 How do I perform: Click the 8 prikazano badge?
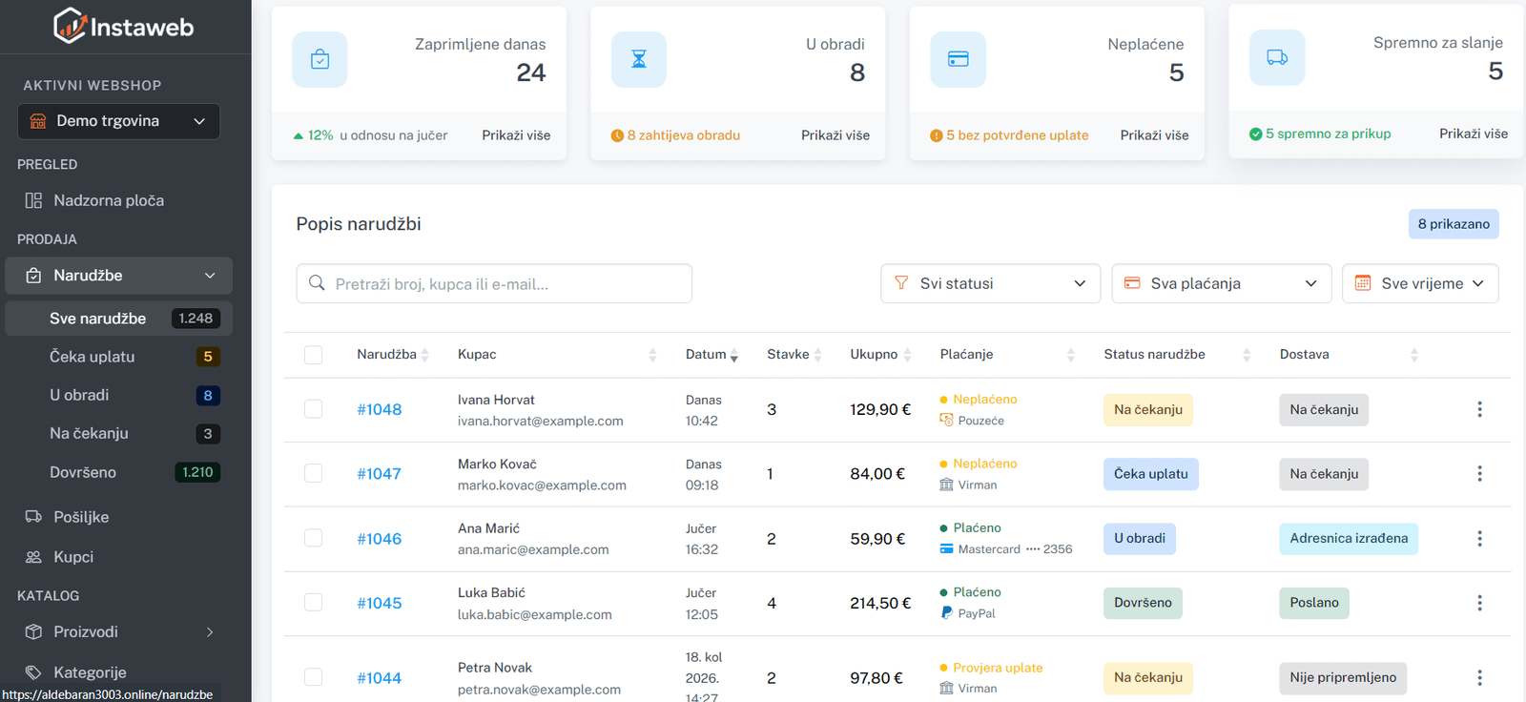(1454, 224)
